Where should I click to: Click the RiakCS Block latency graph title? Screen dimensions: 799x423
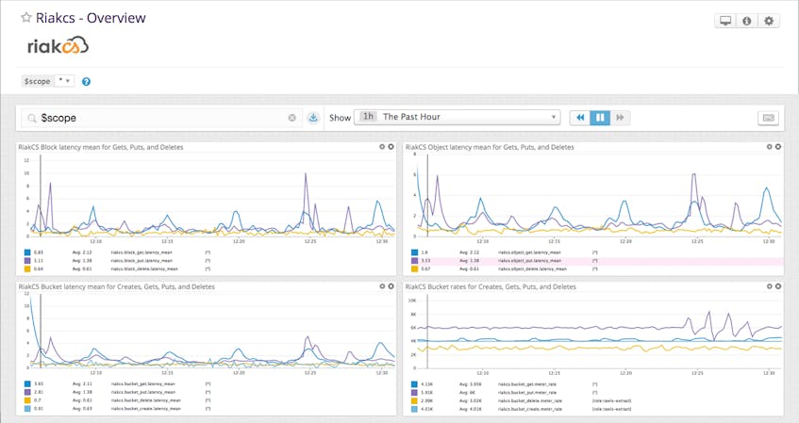(101, 147)
